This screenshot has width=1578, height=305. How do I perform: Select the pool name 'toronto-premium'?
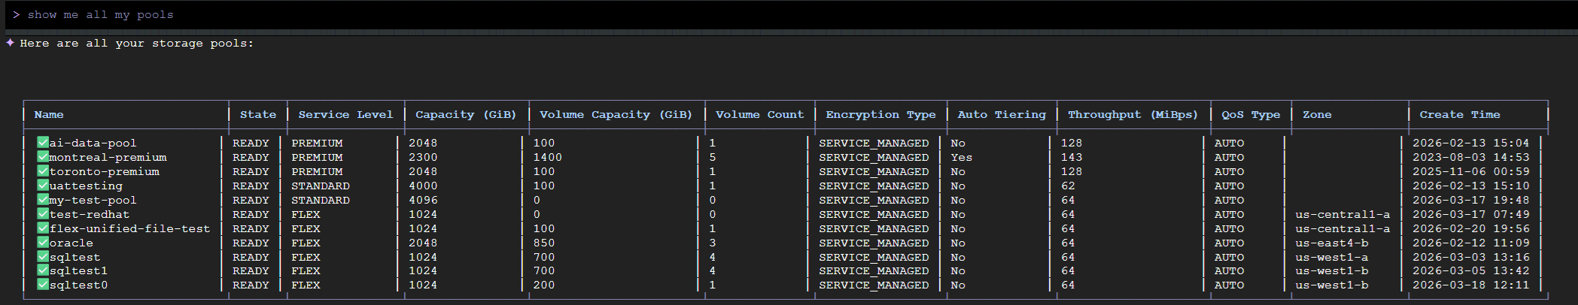105,171
